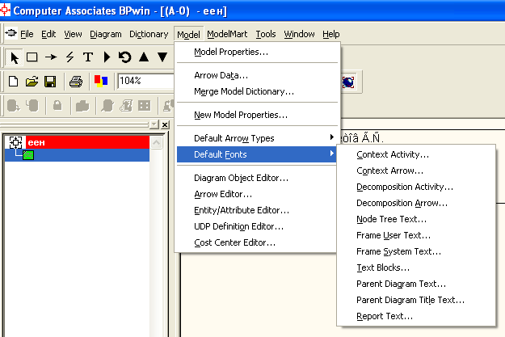Image resolution: width=505 pixels, height=337 pixels.
Task: Select Context Arrow... font option
Action: click(x=416, y=171)
